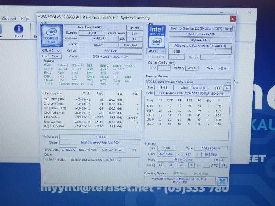
Task: Click the DDR4 SDRAM memory type field
Action: click(211, 148)
